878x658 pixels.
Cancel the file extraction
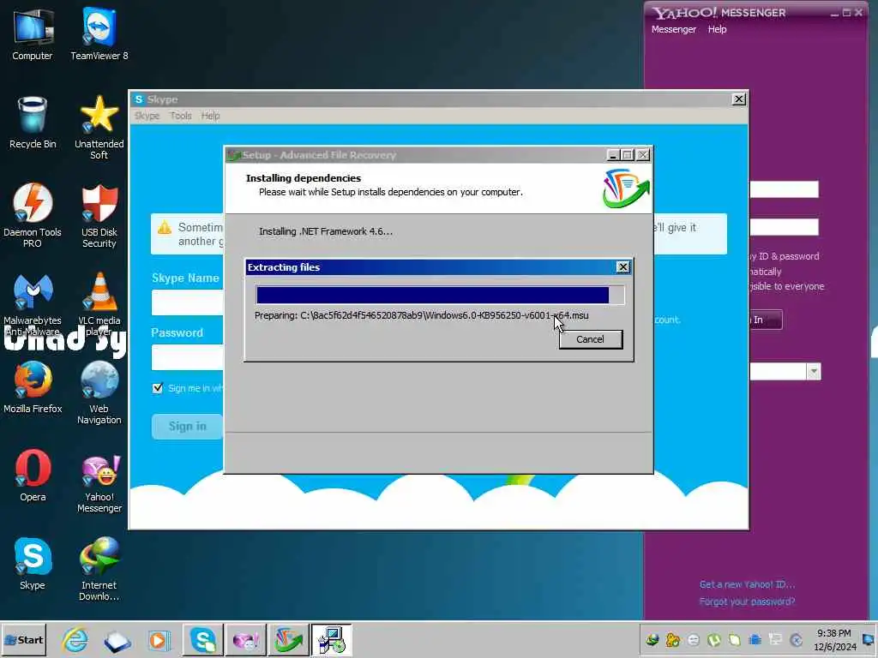pos(590,339)
